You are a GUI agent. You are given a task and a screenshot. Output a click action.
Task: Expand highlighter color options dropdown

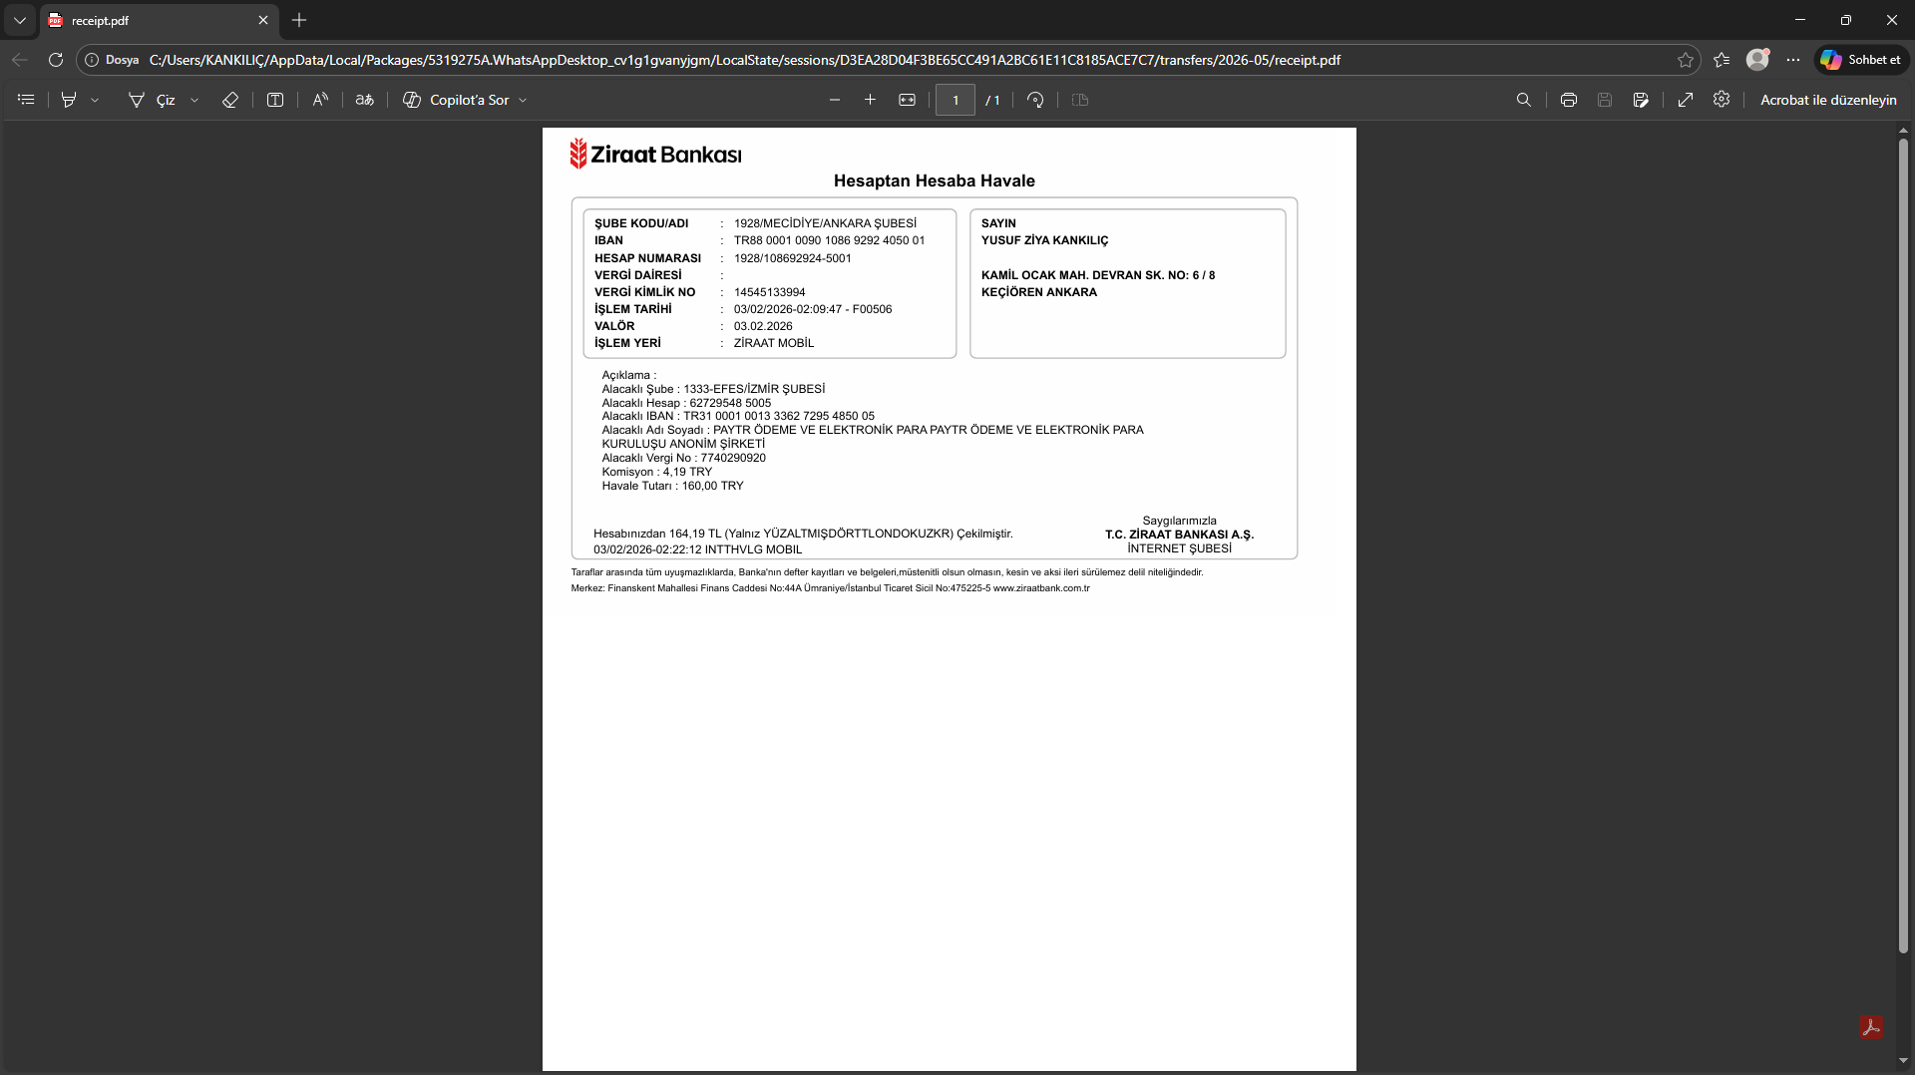(95, 100)
